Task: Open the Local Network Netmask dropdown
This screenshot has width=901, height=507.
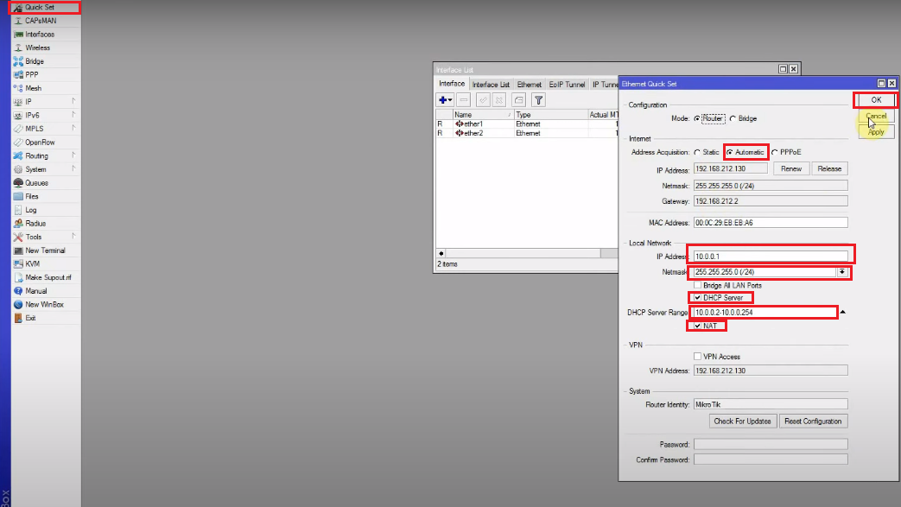Action: [842, 272]
